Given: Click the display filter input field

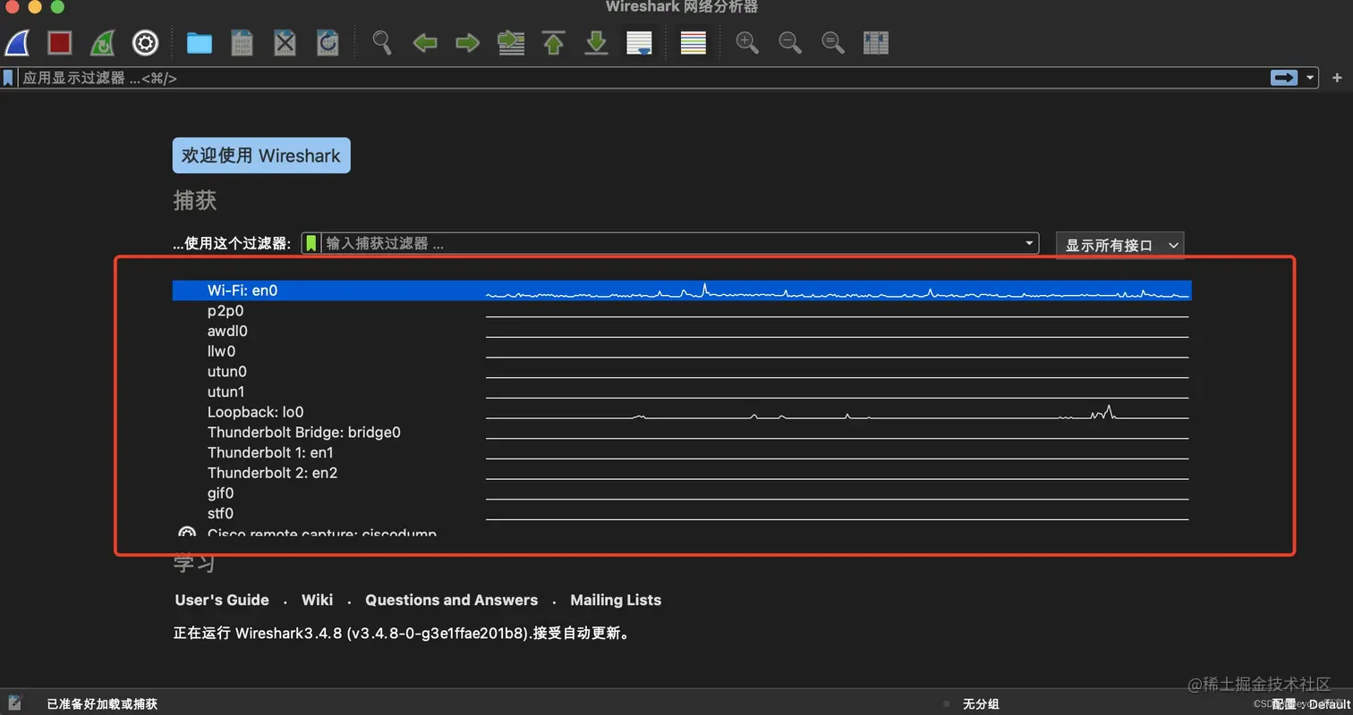Looking at the screenshot, I should (642, 79).
